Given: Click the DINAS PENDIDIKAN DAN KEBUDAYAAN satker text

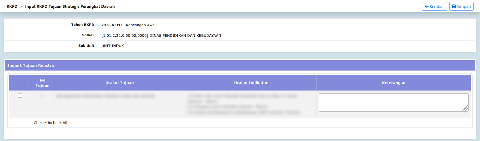Looking at the screenshot, I should click(185, 35).
